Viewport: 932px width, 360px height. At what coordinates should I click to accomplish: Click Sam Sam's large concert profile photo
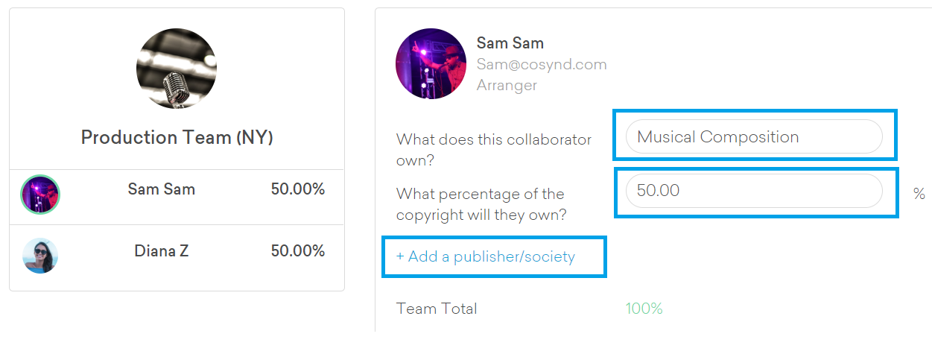(x=431, y=64)
